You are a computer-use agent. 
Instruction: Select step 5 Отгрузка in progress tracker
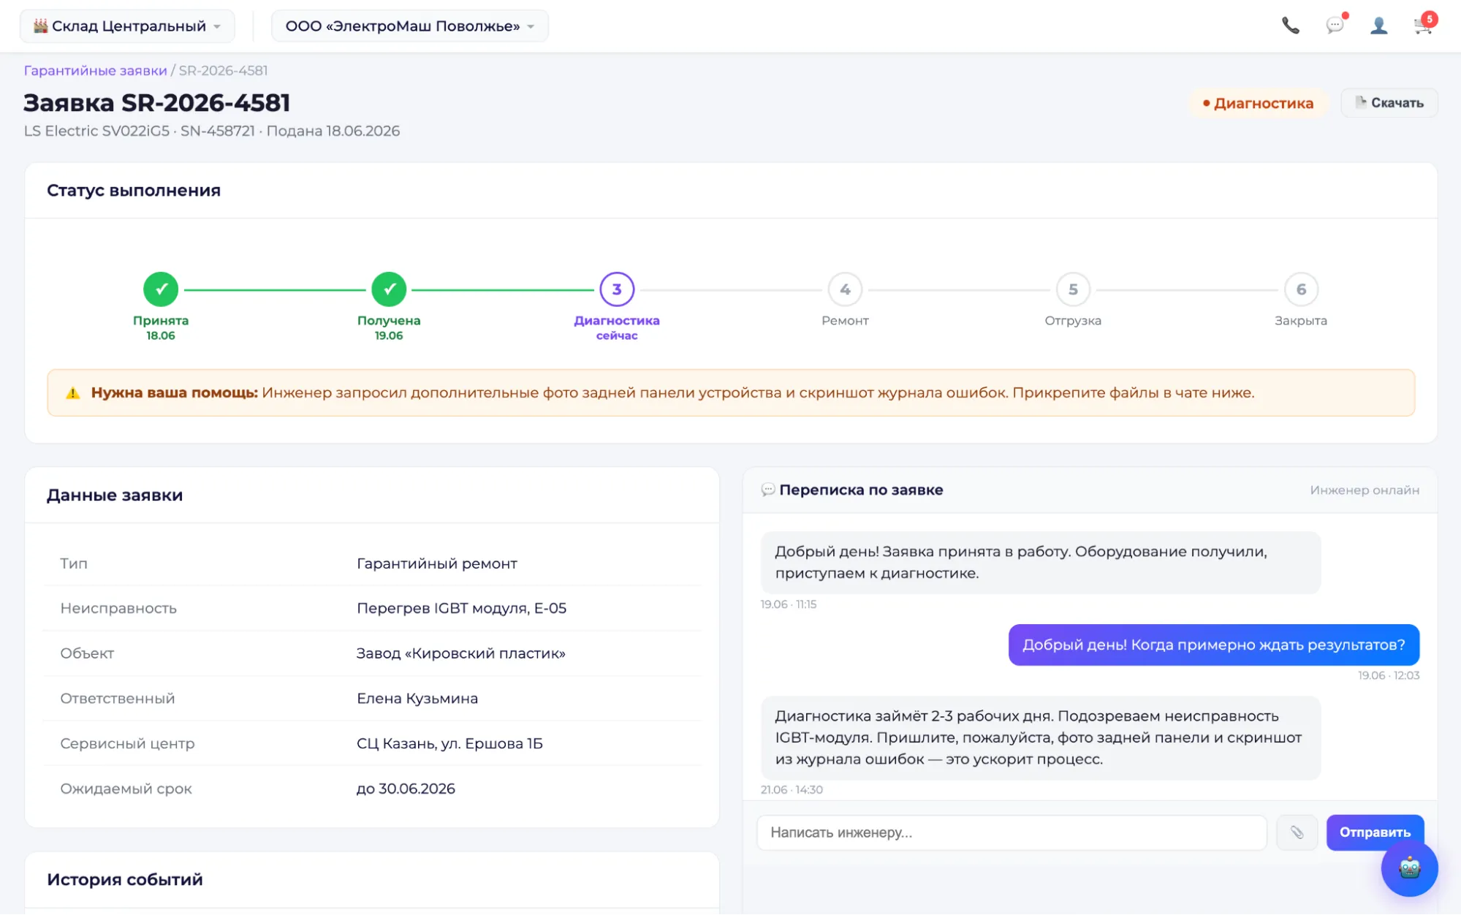click(1073, 289)
